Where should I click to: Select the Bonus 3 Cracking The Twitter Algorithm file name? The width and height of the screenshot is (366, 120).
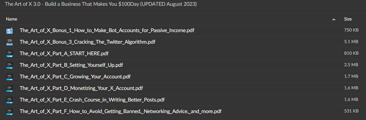click(x=87, y=42)
